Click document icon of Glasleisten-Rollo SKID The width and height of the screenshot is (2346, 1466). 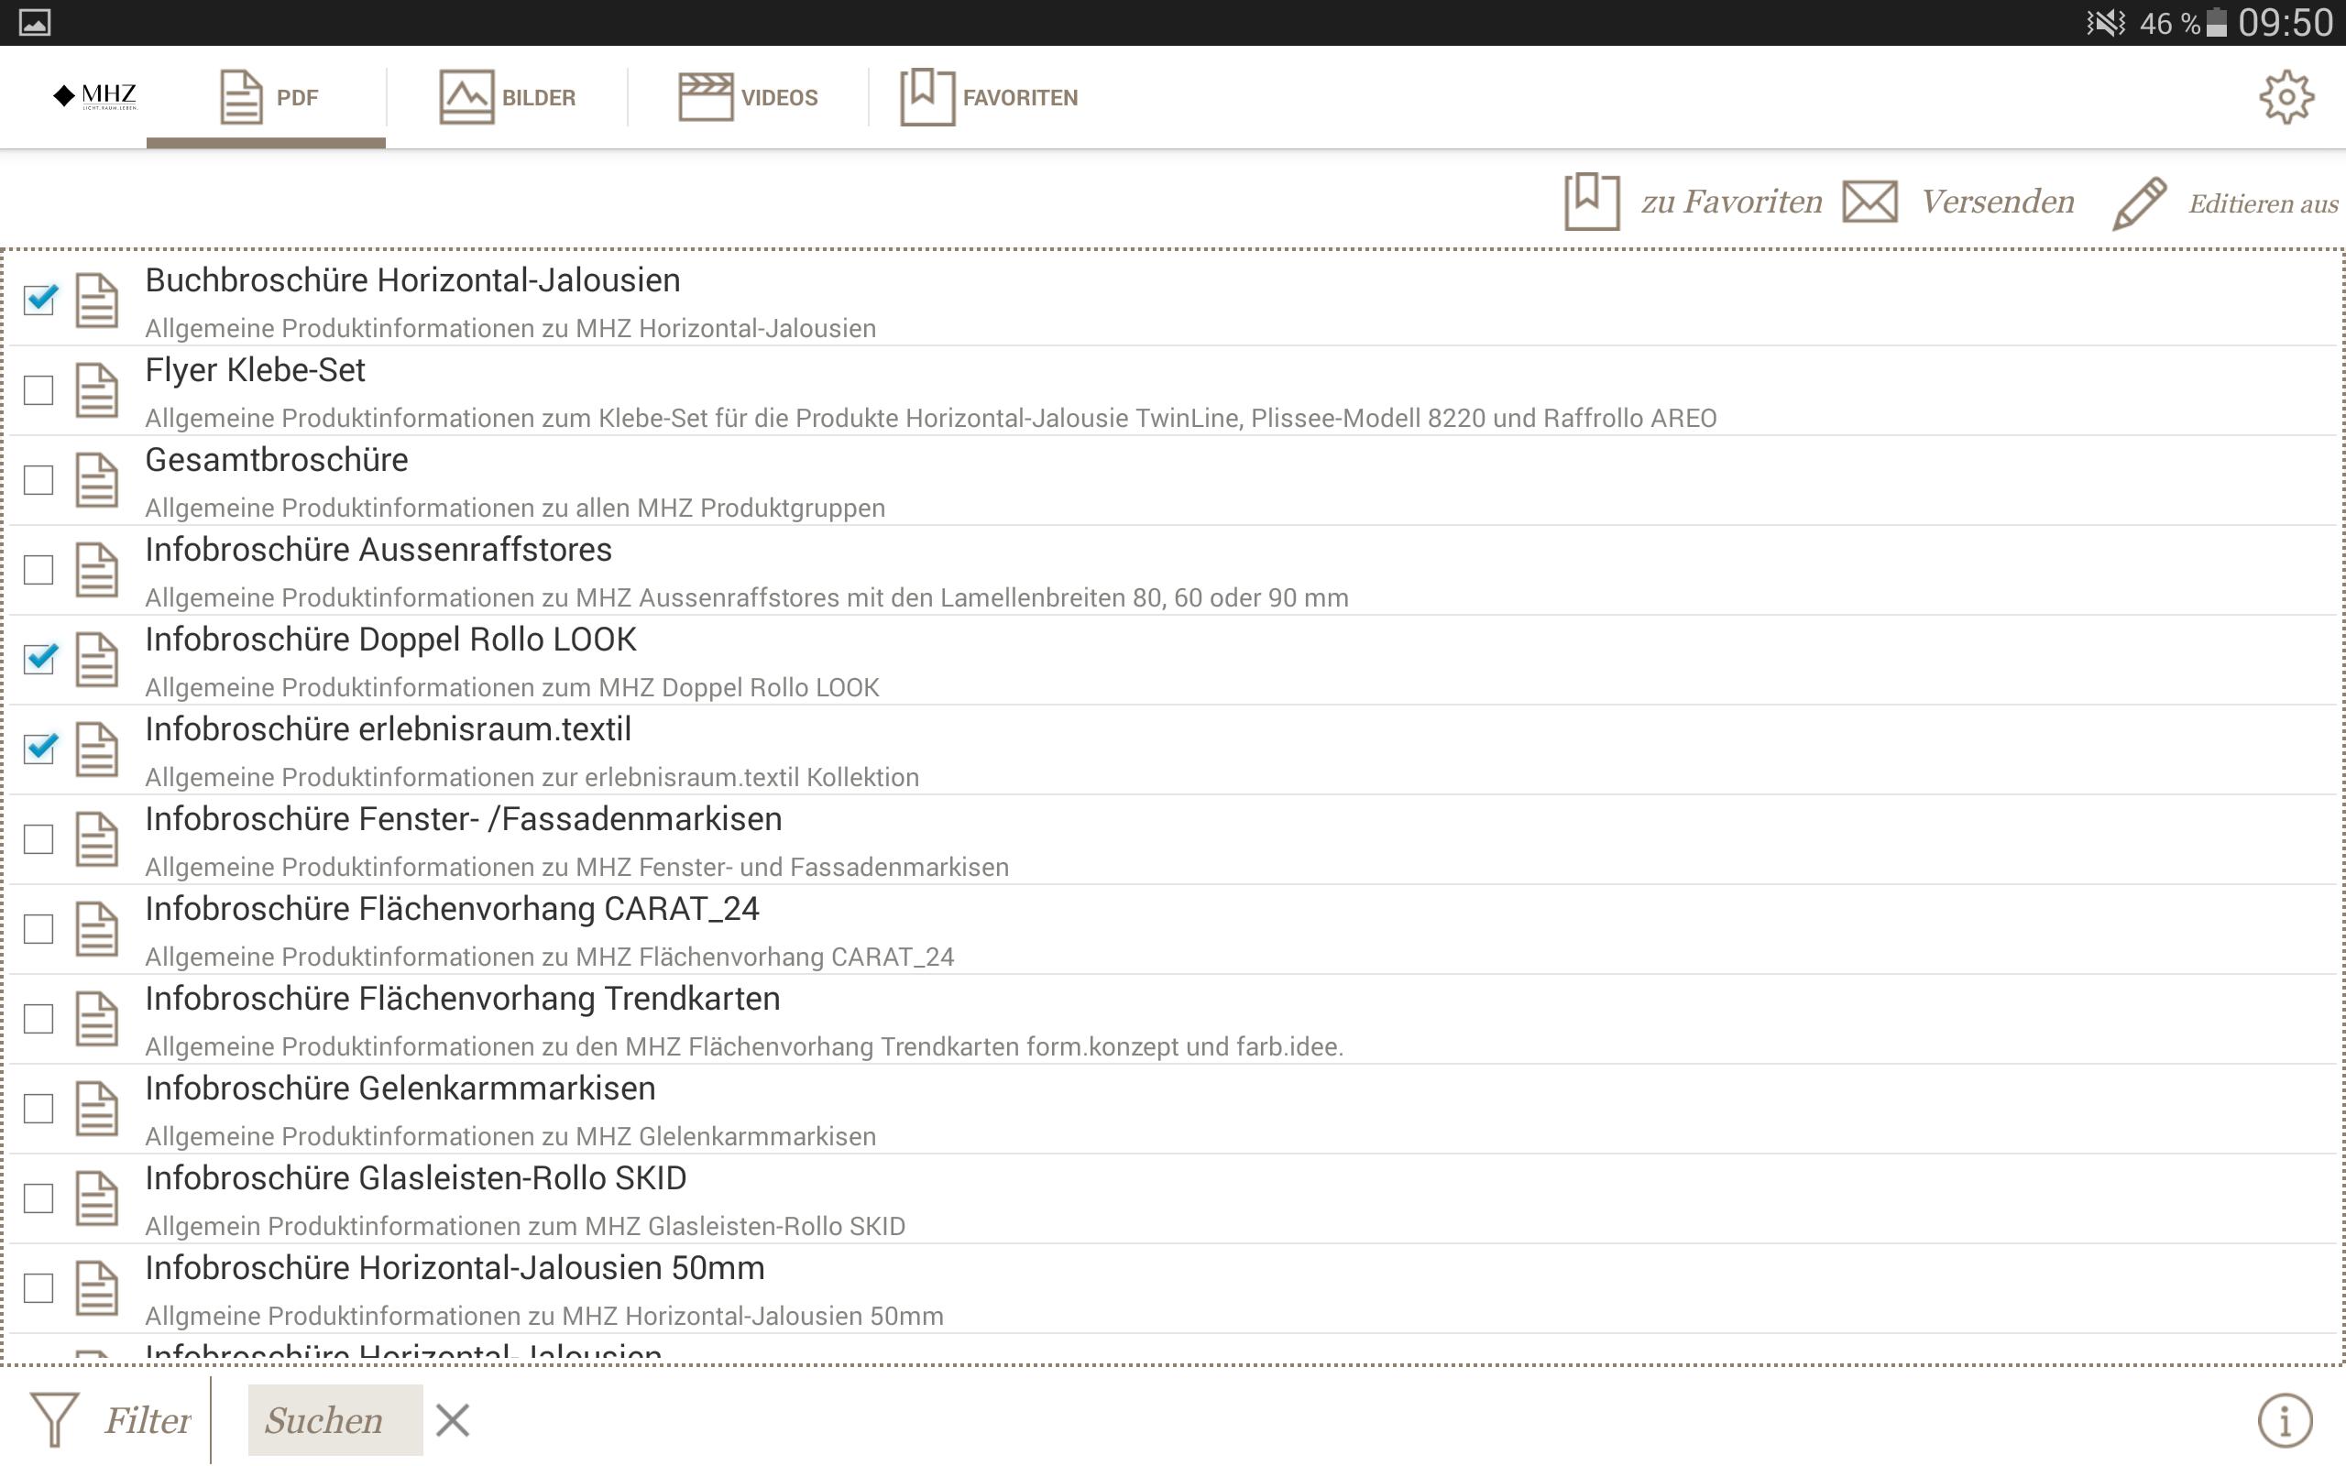tap(97, 1198)
